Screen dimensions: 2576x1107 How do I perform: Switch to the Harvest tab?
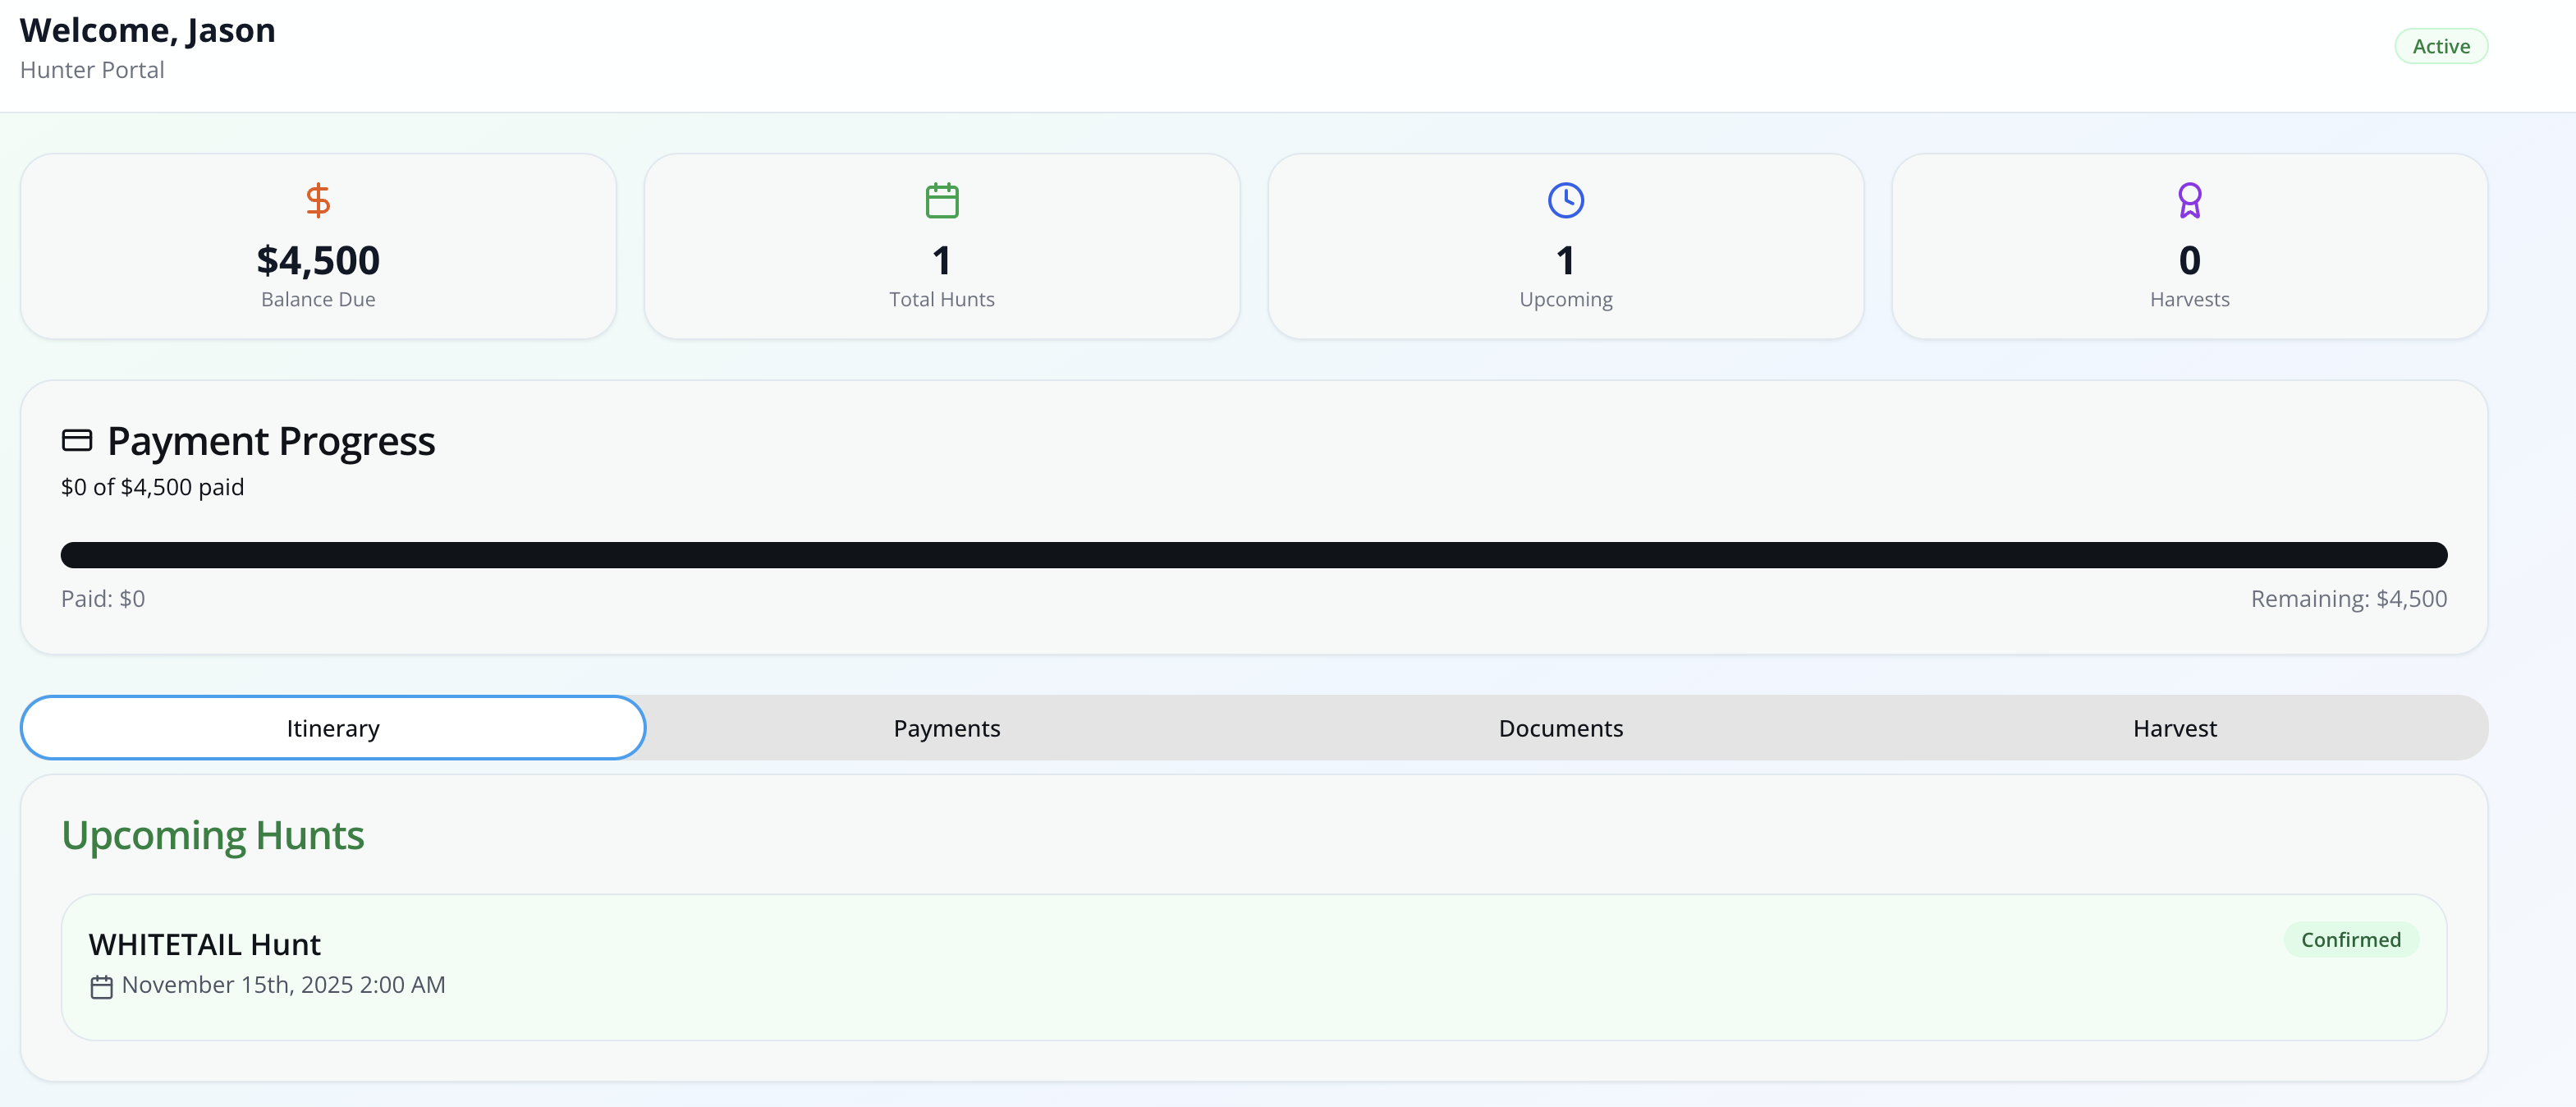click(2174, 728)
